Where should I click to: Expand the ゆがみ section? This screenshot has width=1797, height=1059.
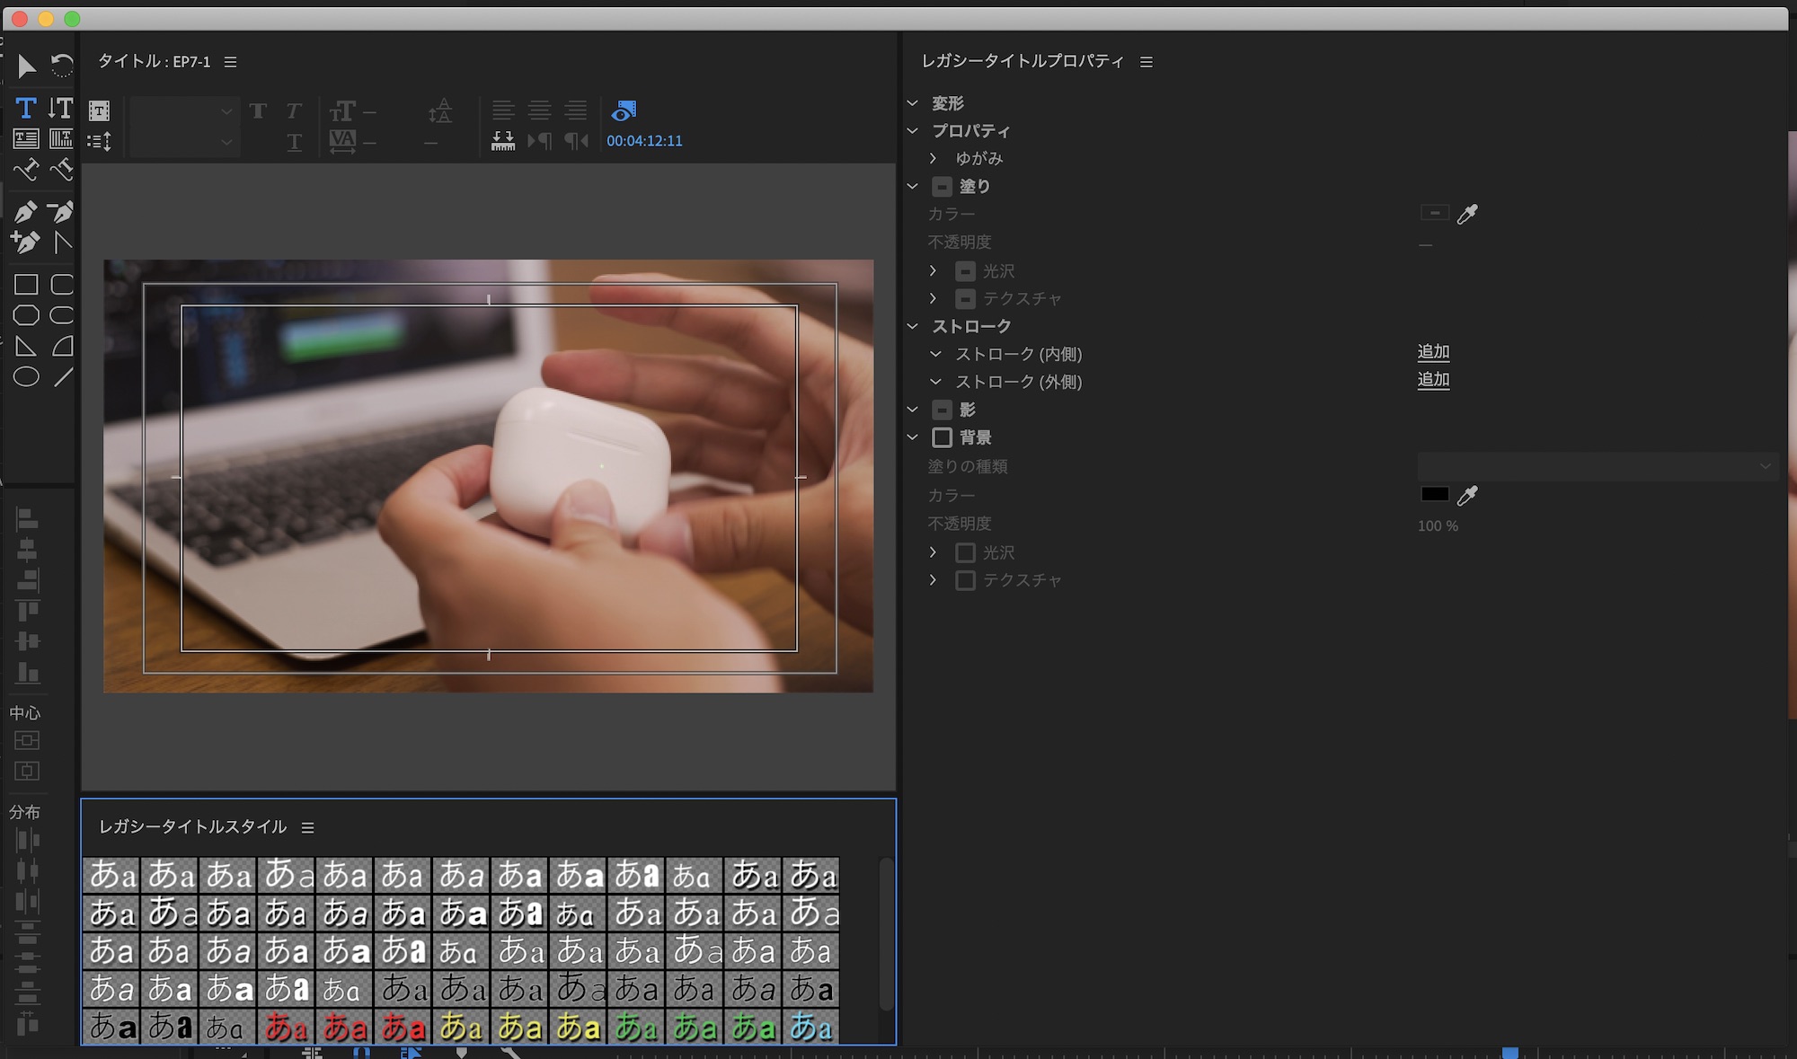[934, 158]
